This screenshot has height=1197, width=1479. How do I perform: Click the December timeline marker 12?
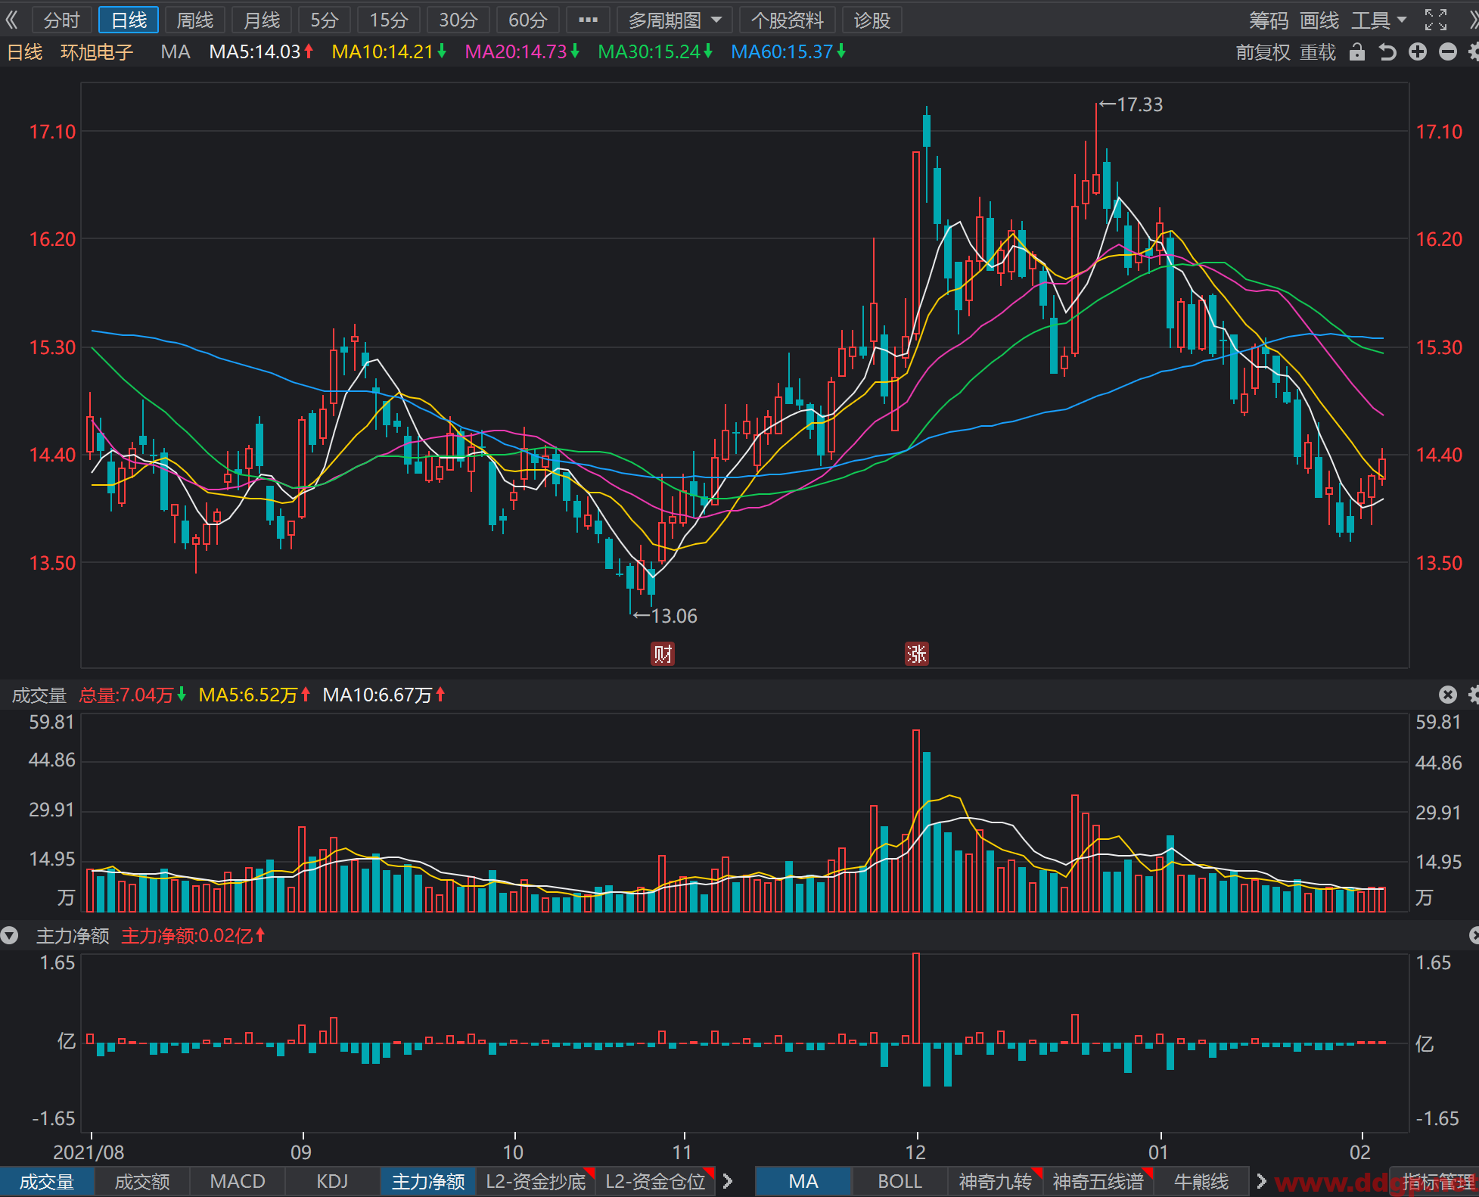pyautogui.click(x=915, y=1152)
